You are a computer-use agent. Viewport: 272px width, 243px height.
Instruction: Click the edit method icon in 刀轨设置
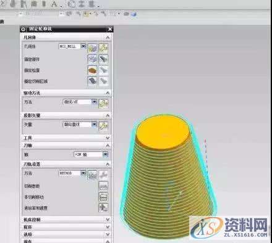click(103, 175)
